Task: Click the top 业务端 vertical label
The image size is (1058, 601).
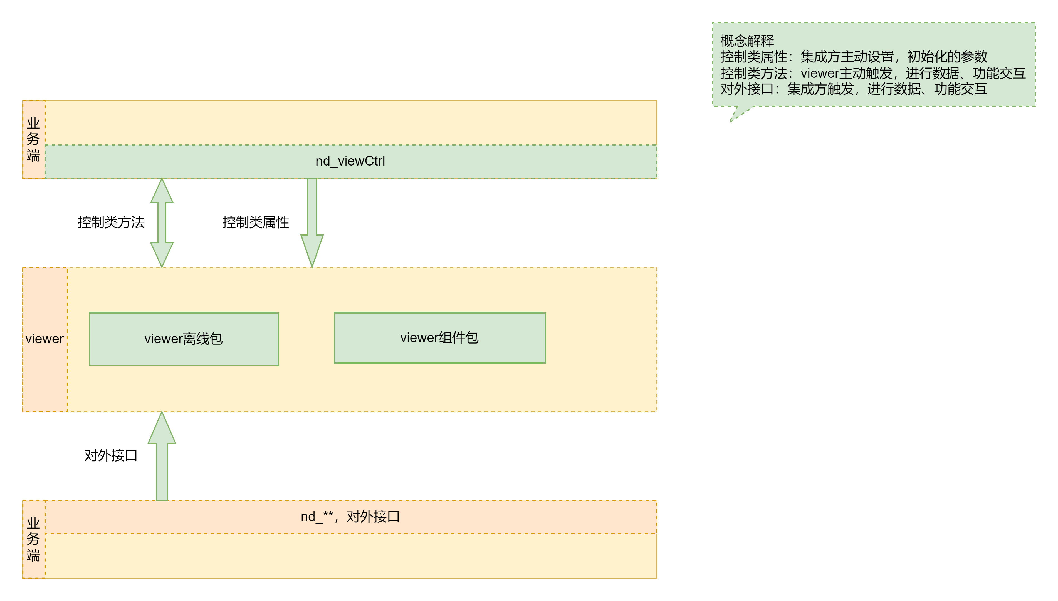Action: coord(33,139)
